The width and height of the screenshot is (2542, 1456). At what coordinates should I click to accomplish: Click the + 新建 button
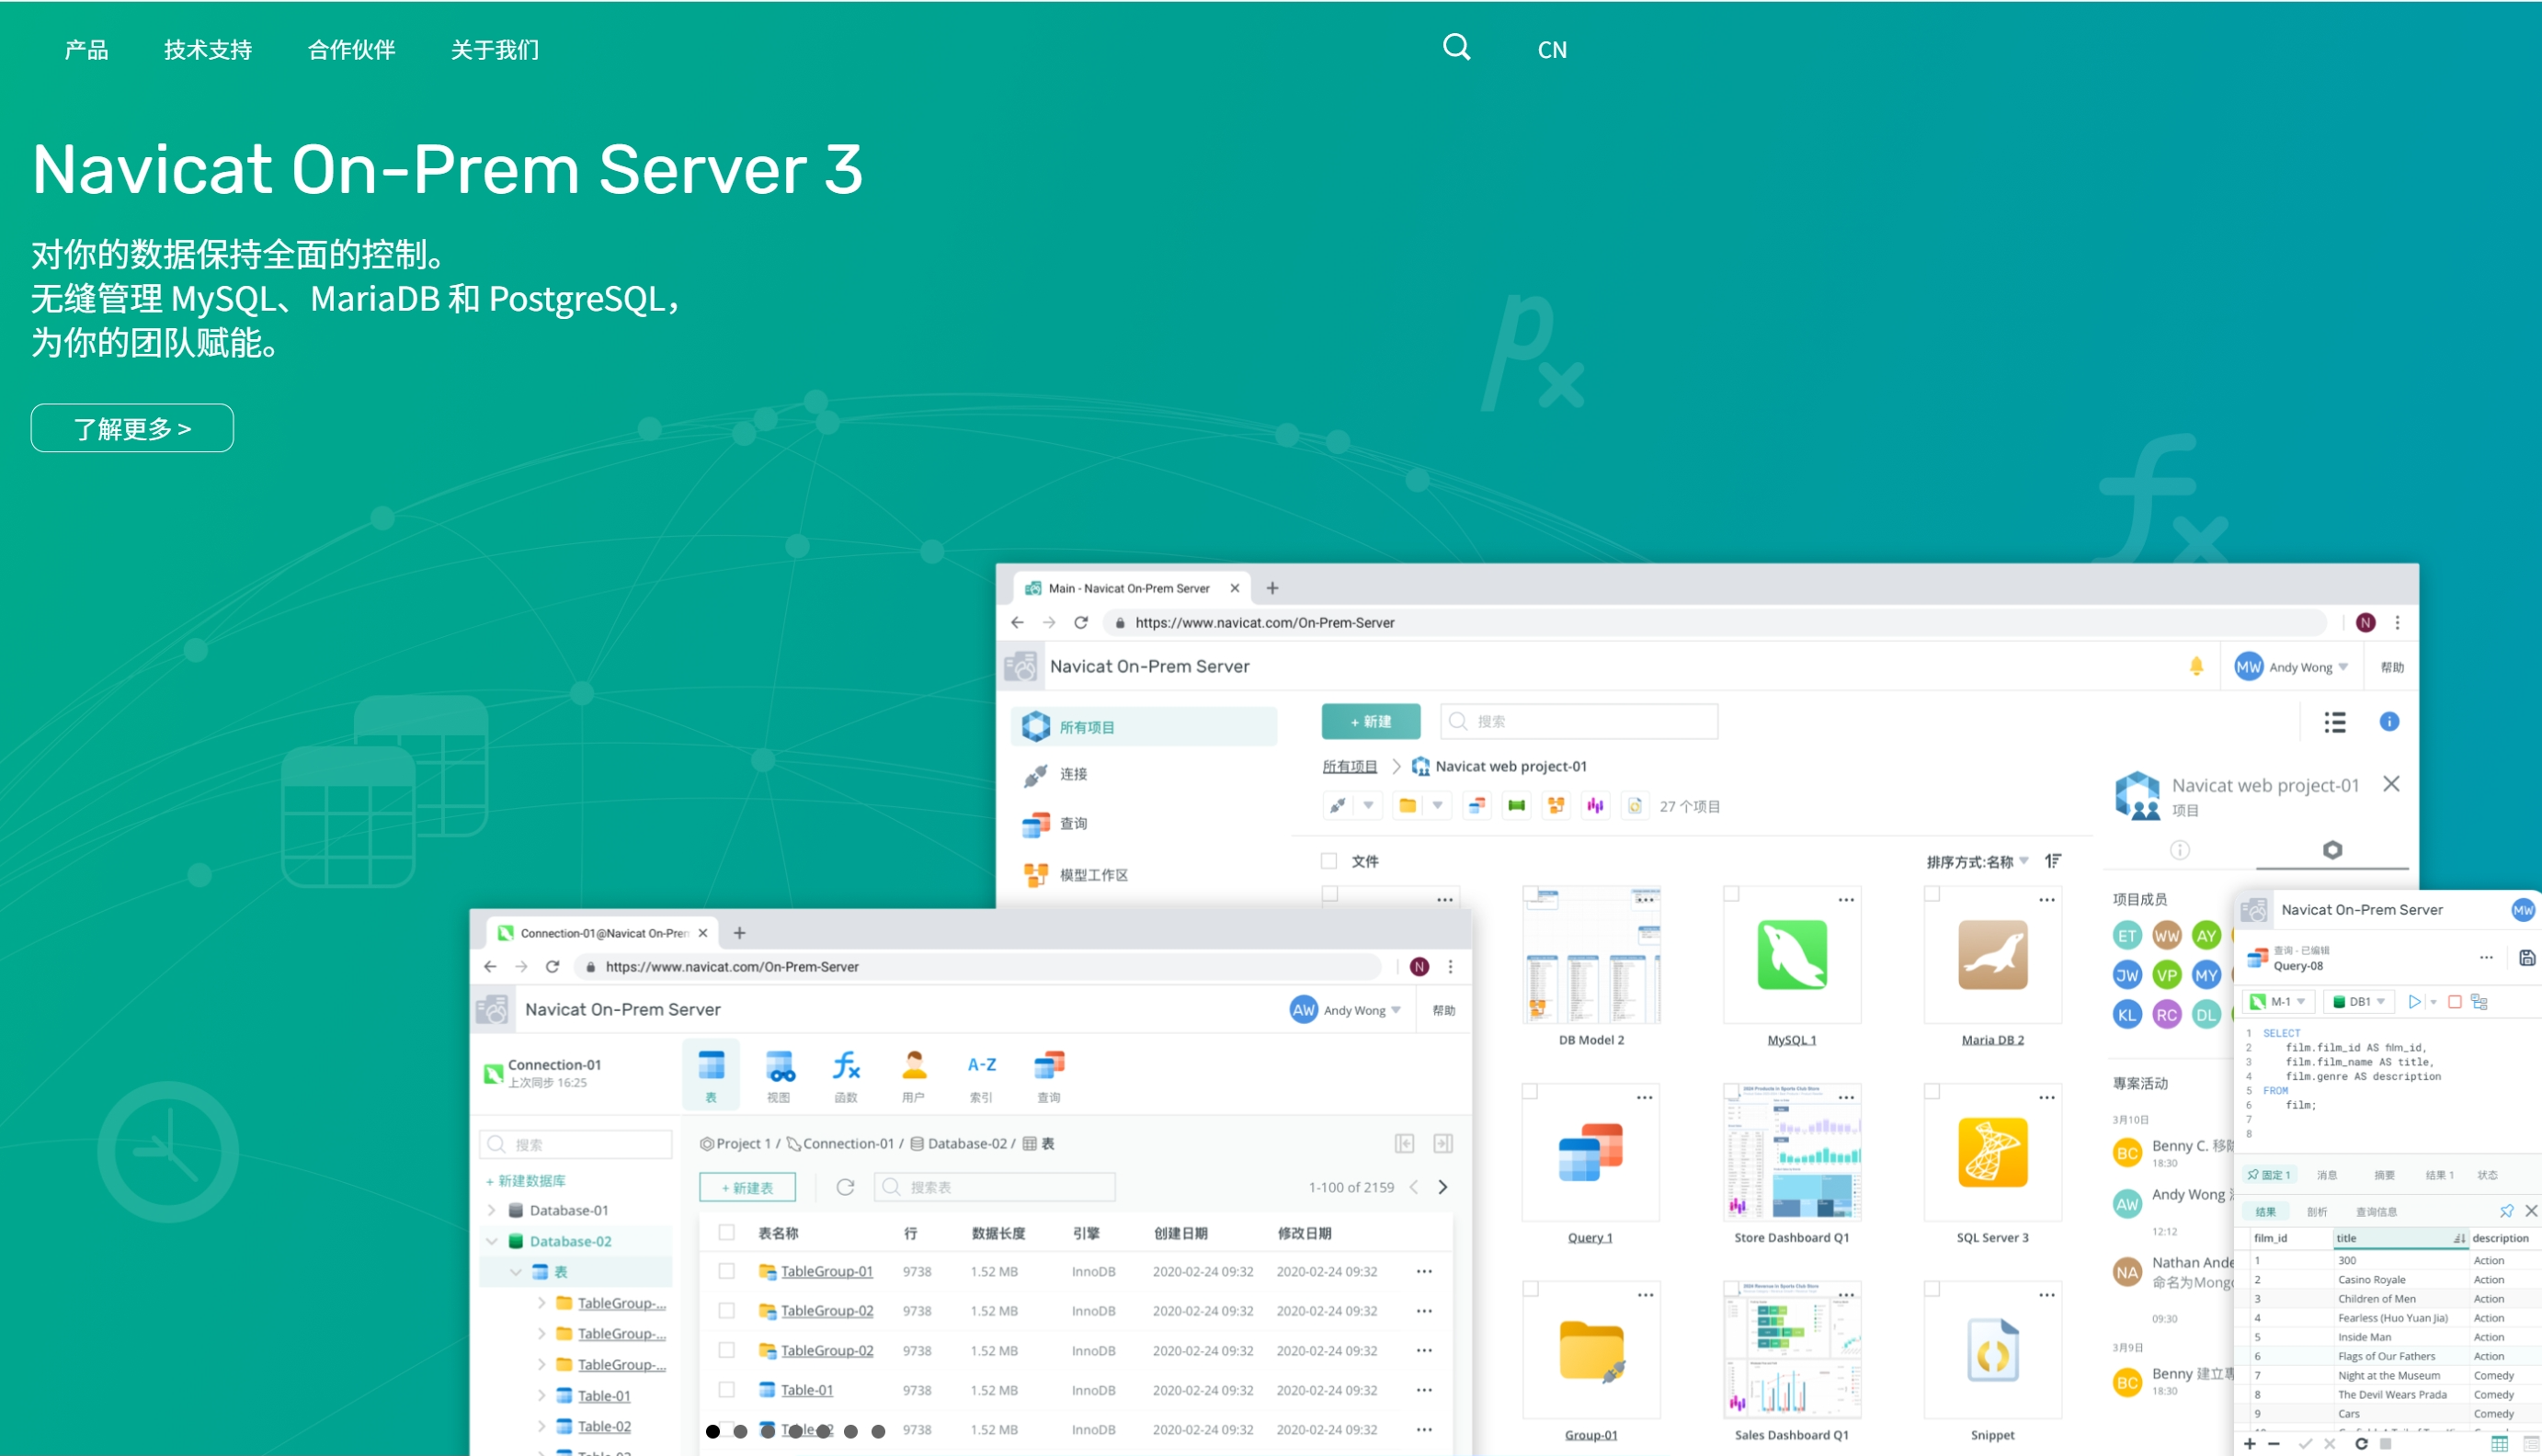pyautogui.click(x=1370, y=722)
